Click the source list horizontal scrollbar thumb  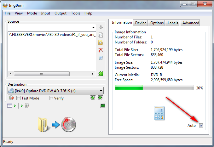42,74
